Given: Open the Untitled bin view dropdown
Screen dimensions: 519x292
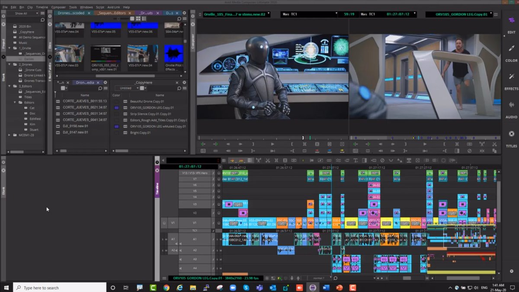Looking at the screenshot, I should 128,88.
